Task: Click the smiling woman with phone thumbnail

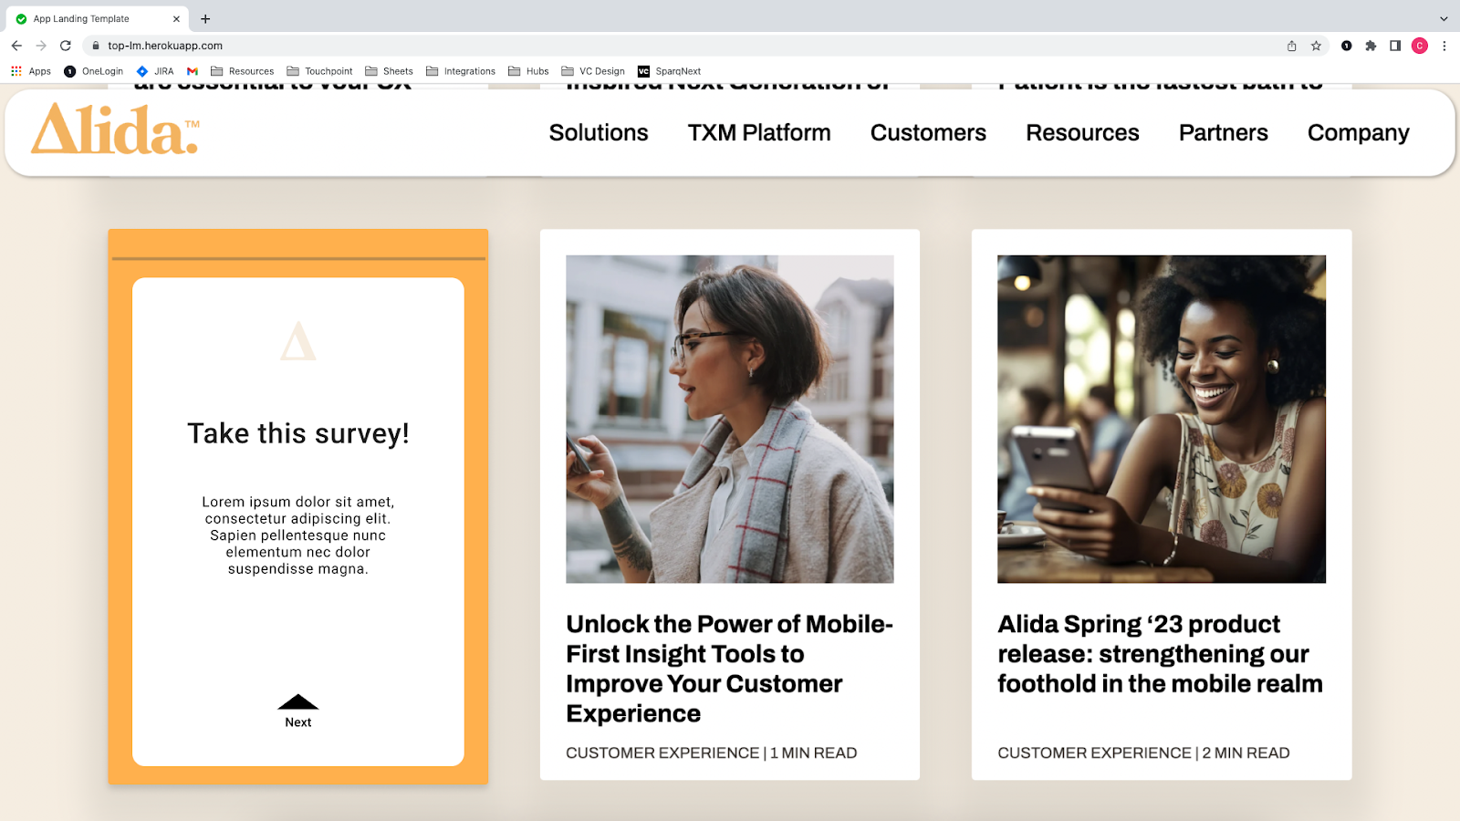Action: 1161,419
